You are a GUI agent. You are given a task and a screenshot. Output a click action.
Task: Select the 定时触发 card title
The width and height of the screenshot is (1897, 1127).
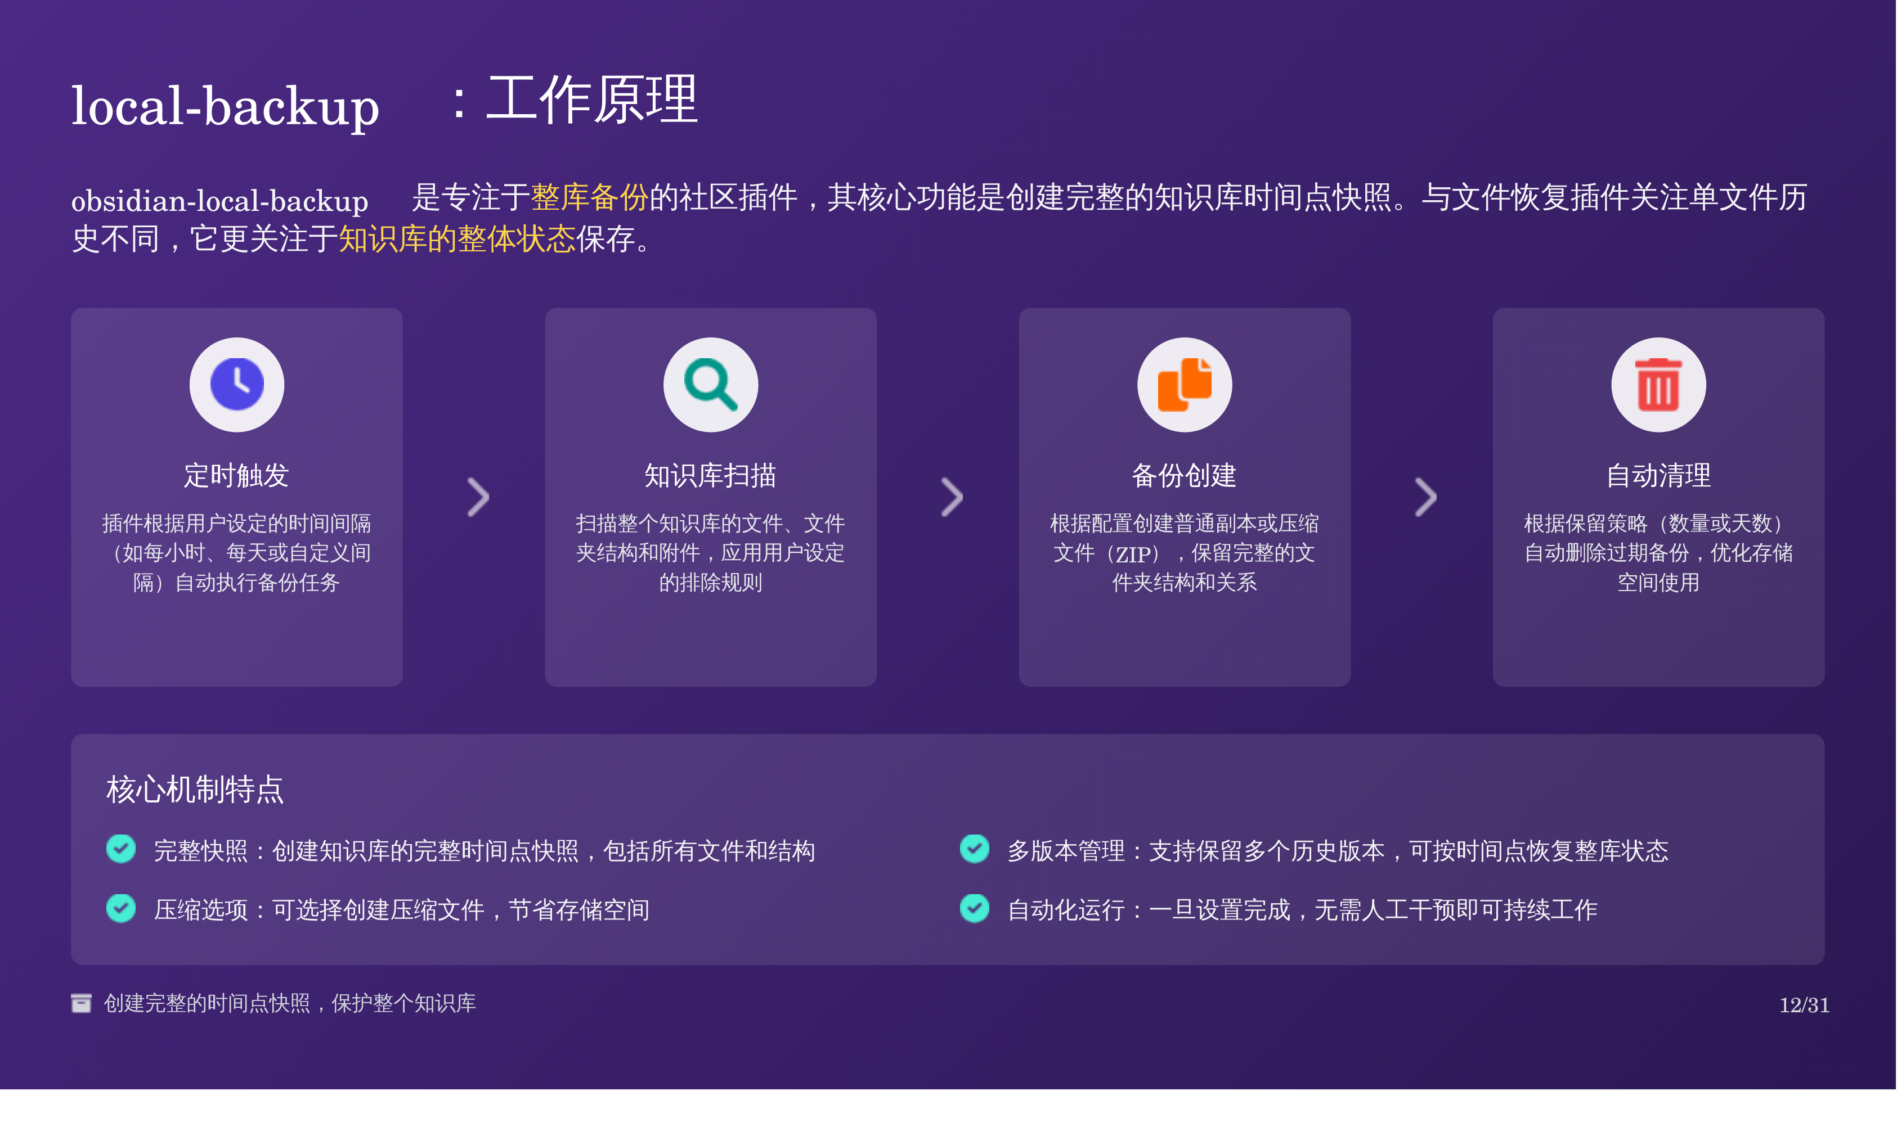tap(236, 475)
